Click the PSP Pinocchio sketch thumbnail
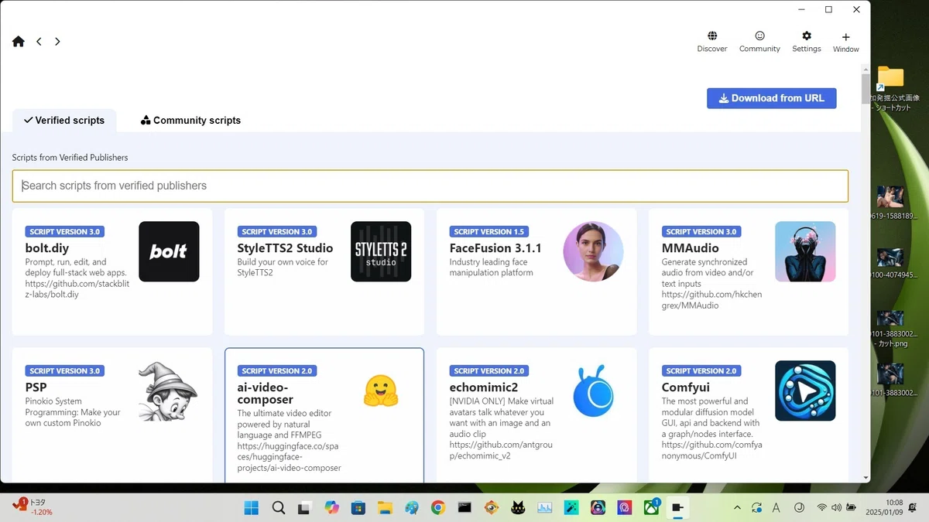 tap(169, 391)
